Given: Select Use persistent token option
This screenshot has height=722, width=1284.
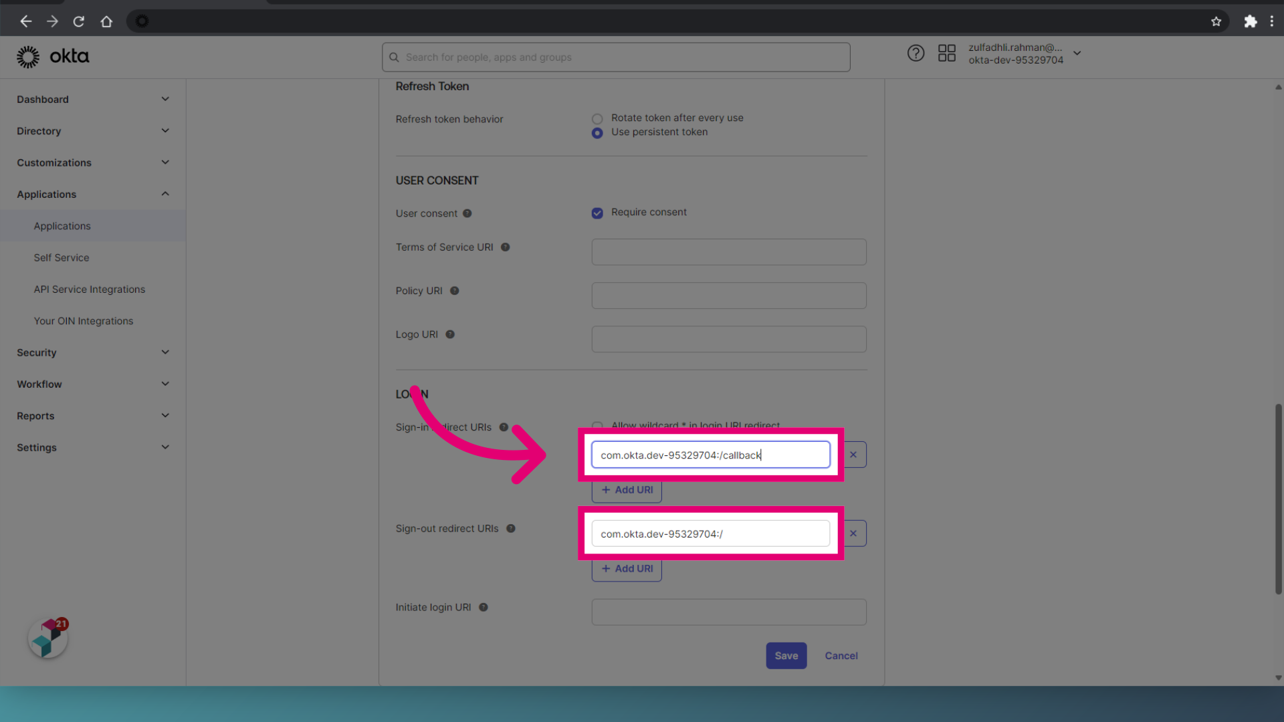Looking at the screenshot, I should 597,133.
